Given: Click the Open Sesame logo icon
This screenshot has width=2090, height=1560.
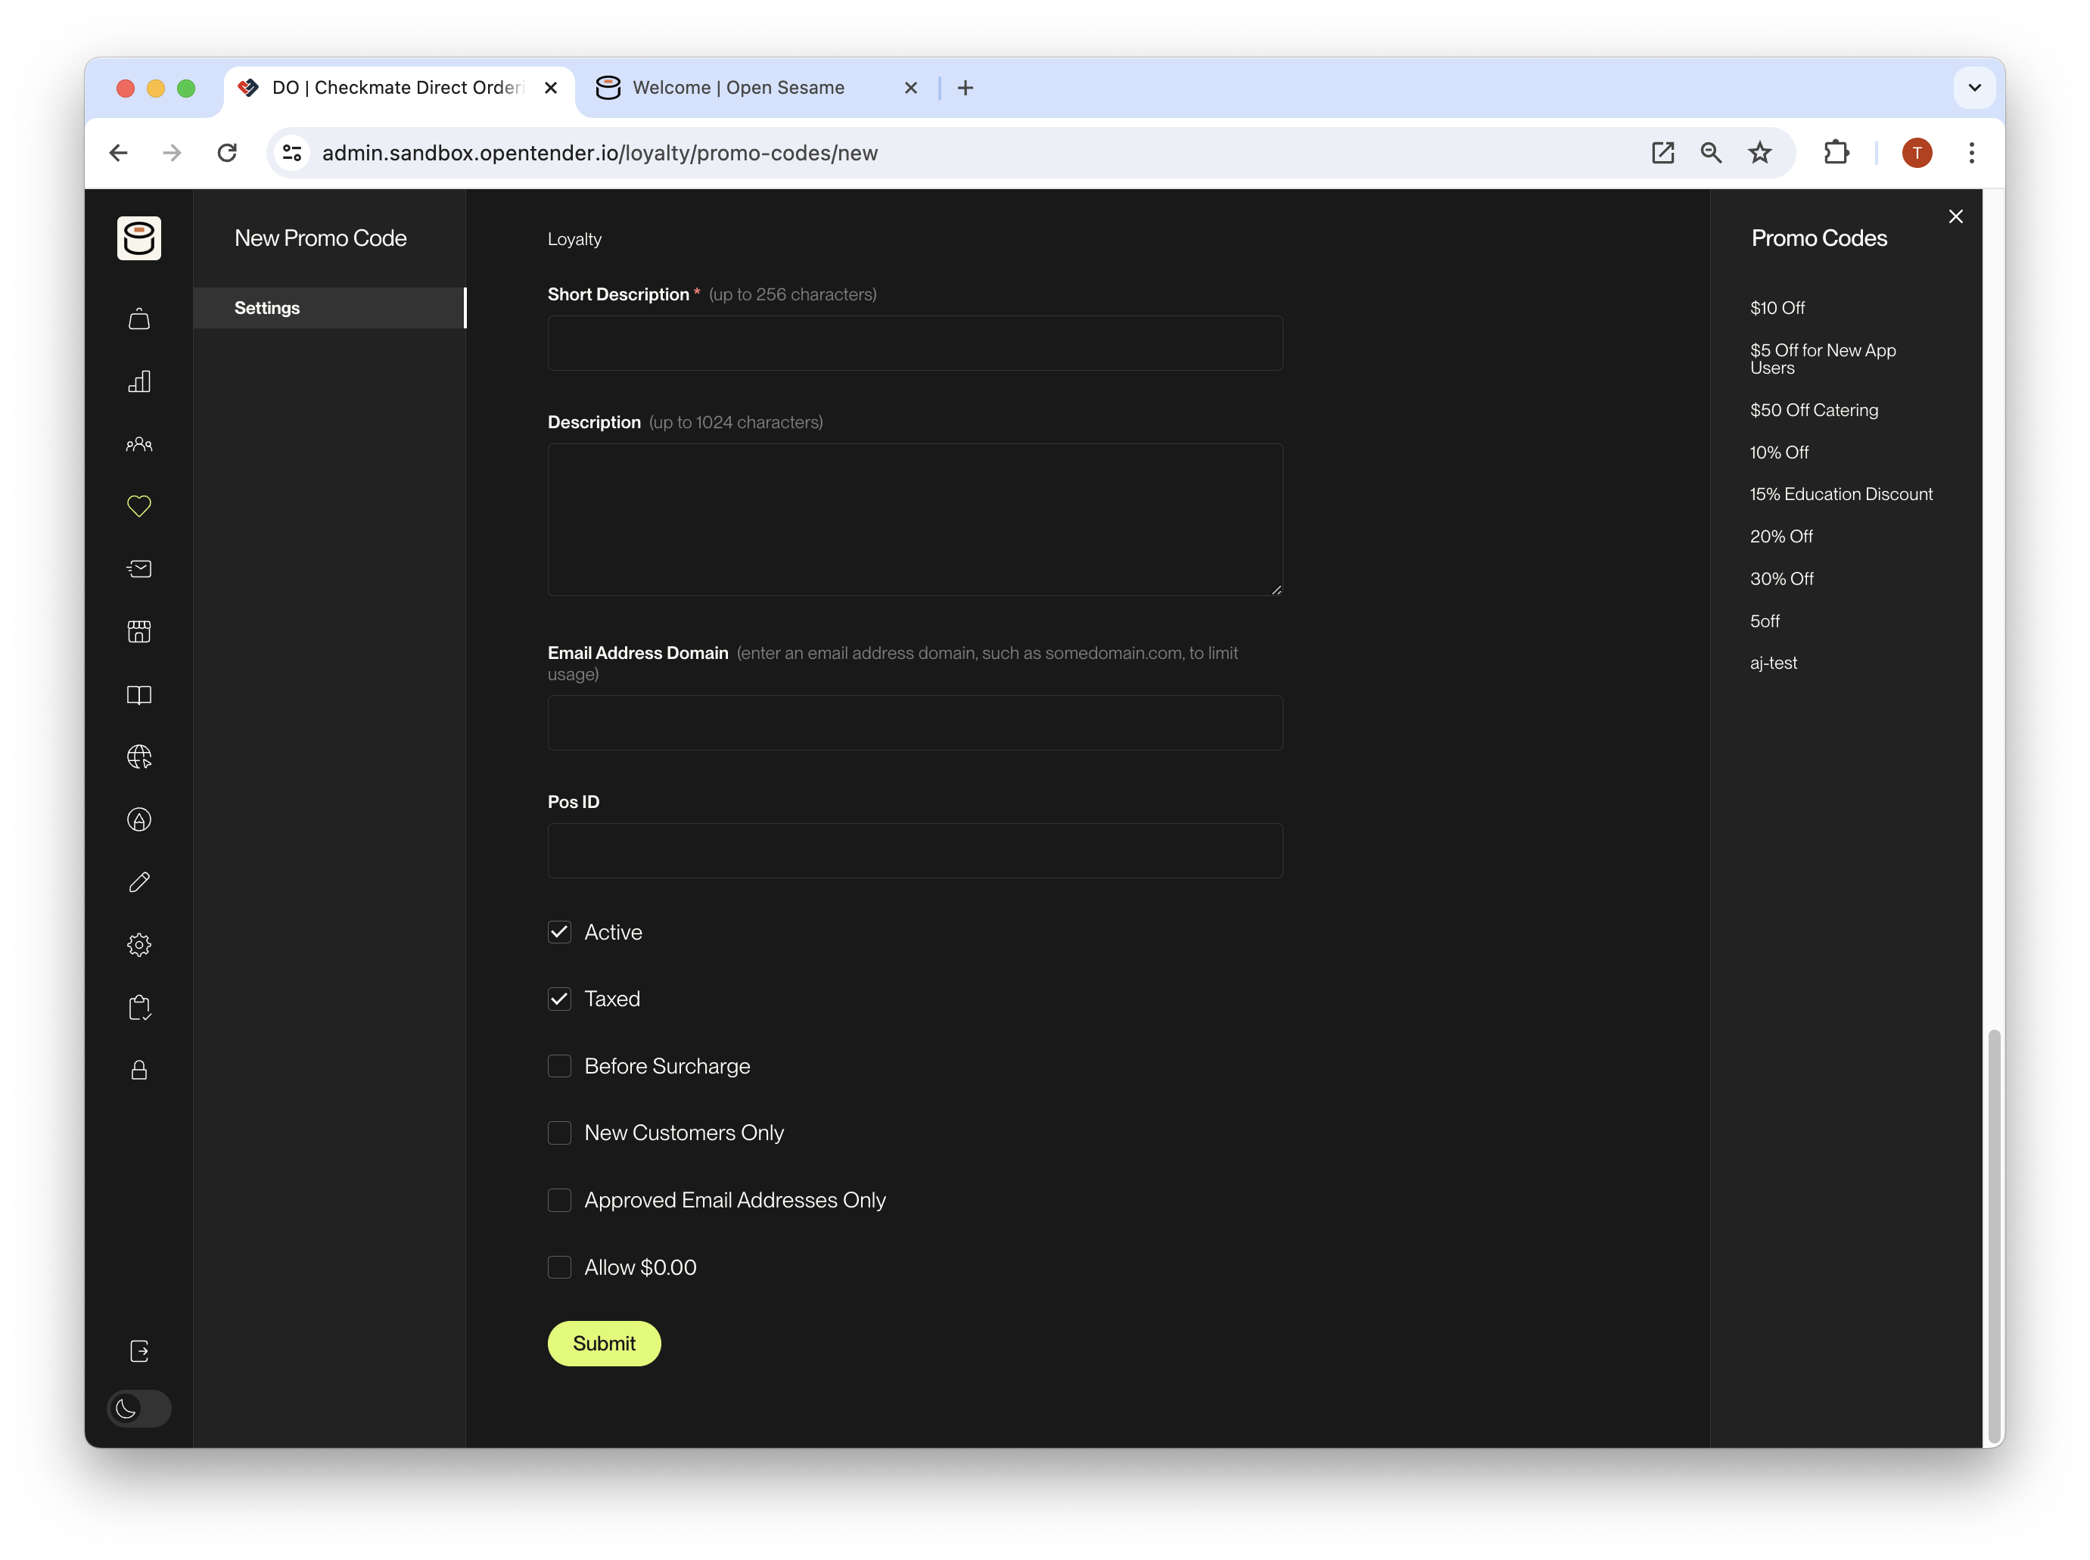Looking at the screenshot, I should (138, 238).
